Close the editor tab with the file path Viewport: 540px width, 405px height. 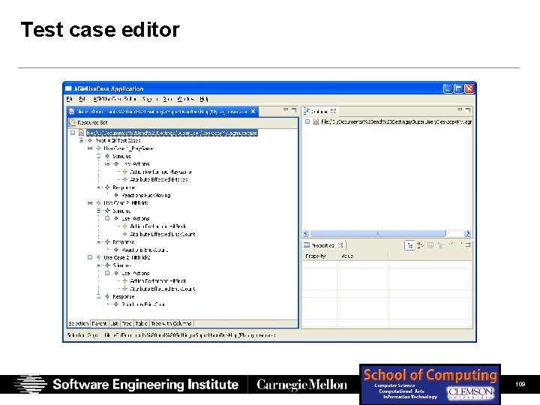[x=253, y=112]
